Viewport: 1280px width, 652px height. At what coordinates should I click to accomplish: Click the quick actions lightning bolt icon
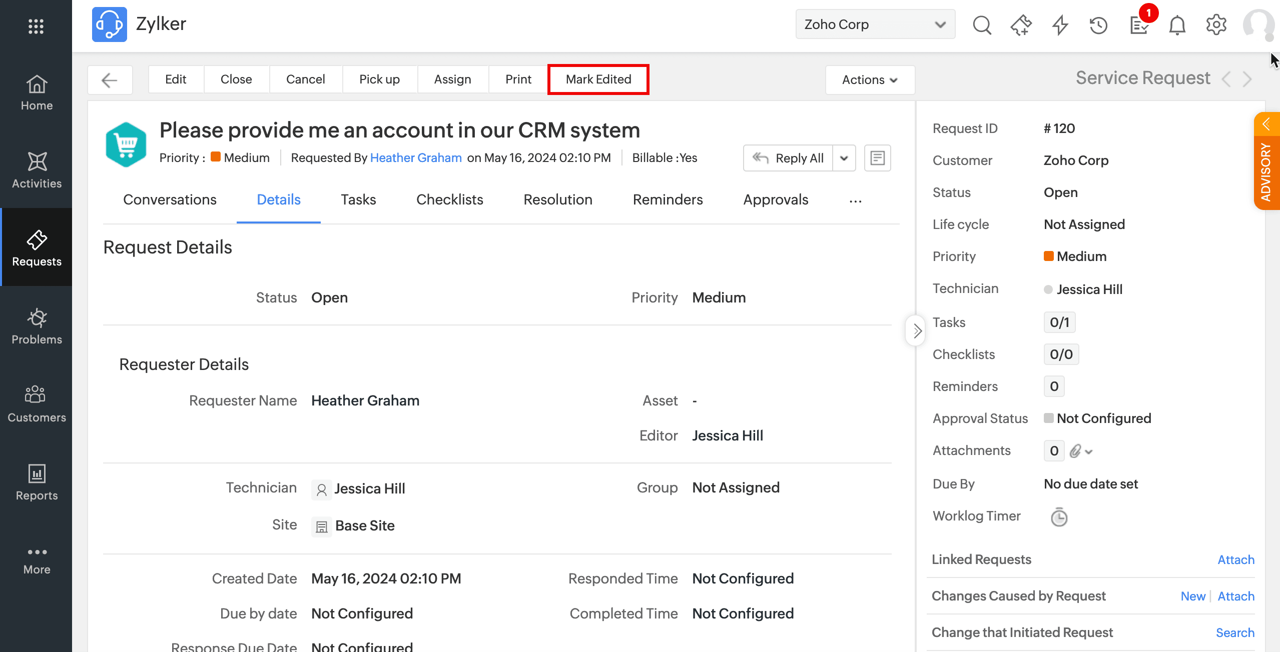pyautogui.click(x=1060, y=24)
